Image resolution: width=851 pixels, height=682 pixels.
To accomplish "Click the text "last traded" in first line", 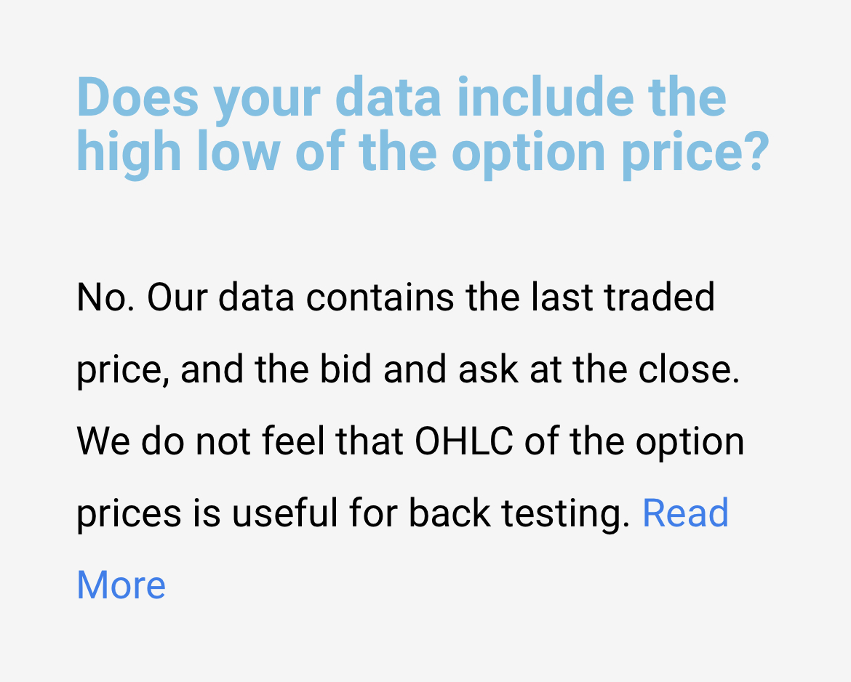I will pyautogui.click(x=623, y=297).
